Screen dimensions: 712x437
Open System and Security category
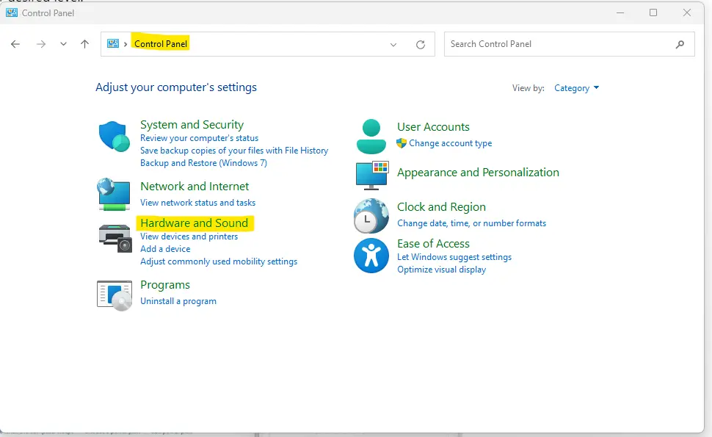pyautogui.click(x=192, y=124)
